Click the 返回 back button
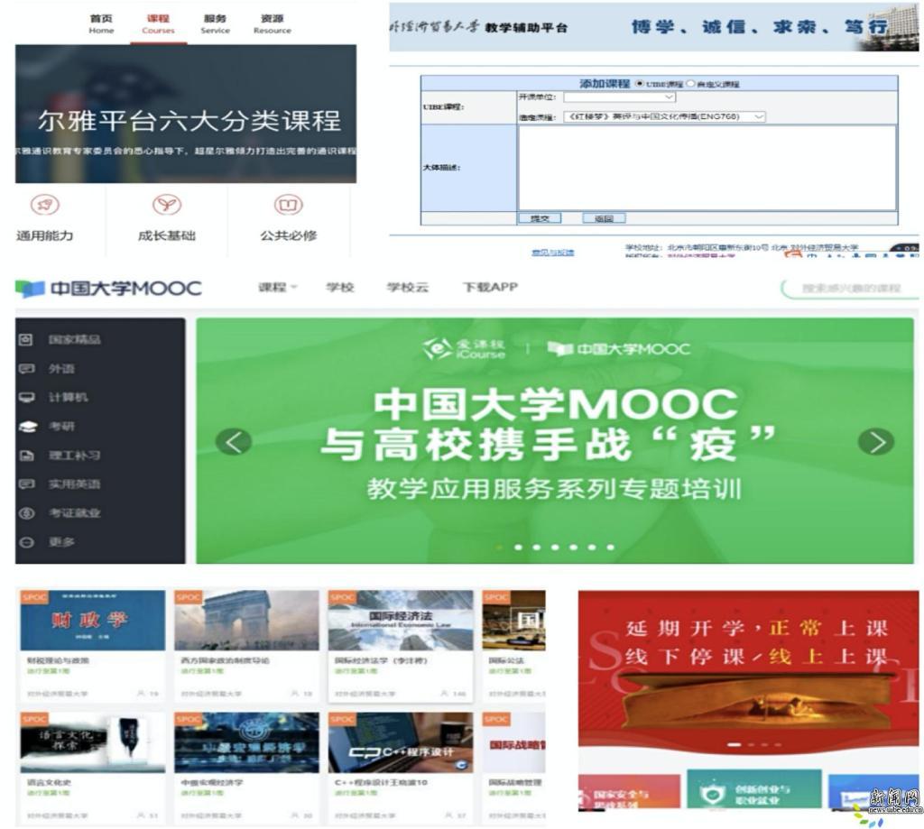This screenshot has height=829, width=924. tap(604, 218)
